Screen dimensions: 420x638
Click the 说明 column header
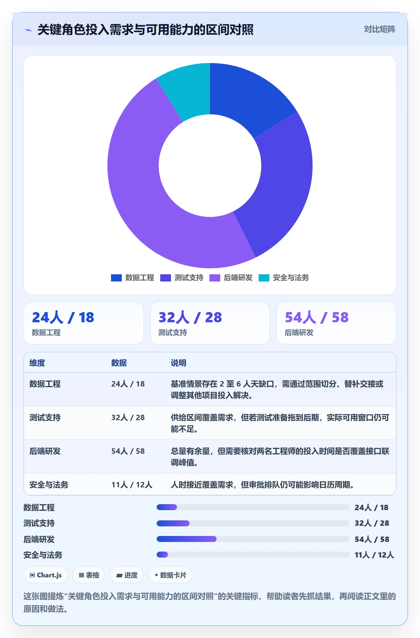[178, 363]
